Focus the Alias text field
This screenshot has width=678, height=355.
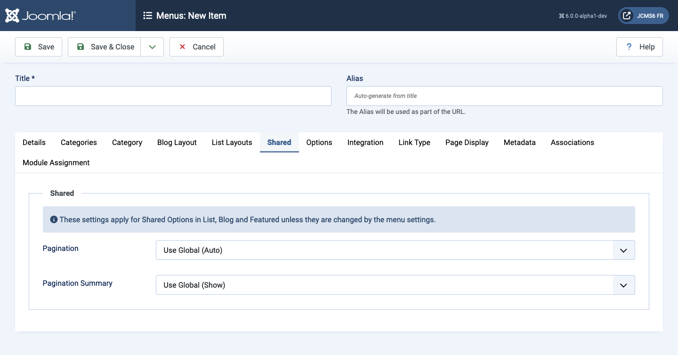tap(504, 96)
